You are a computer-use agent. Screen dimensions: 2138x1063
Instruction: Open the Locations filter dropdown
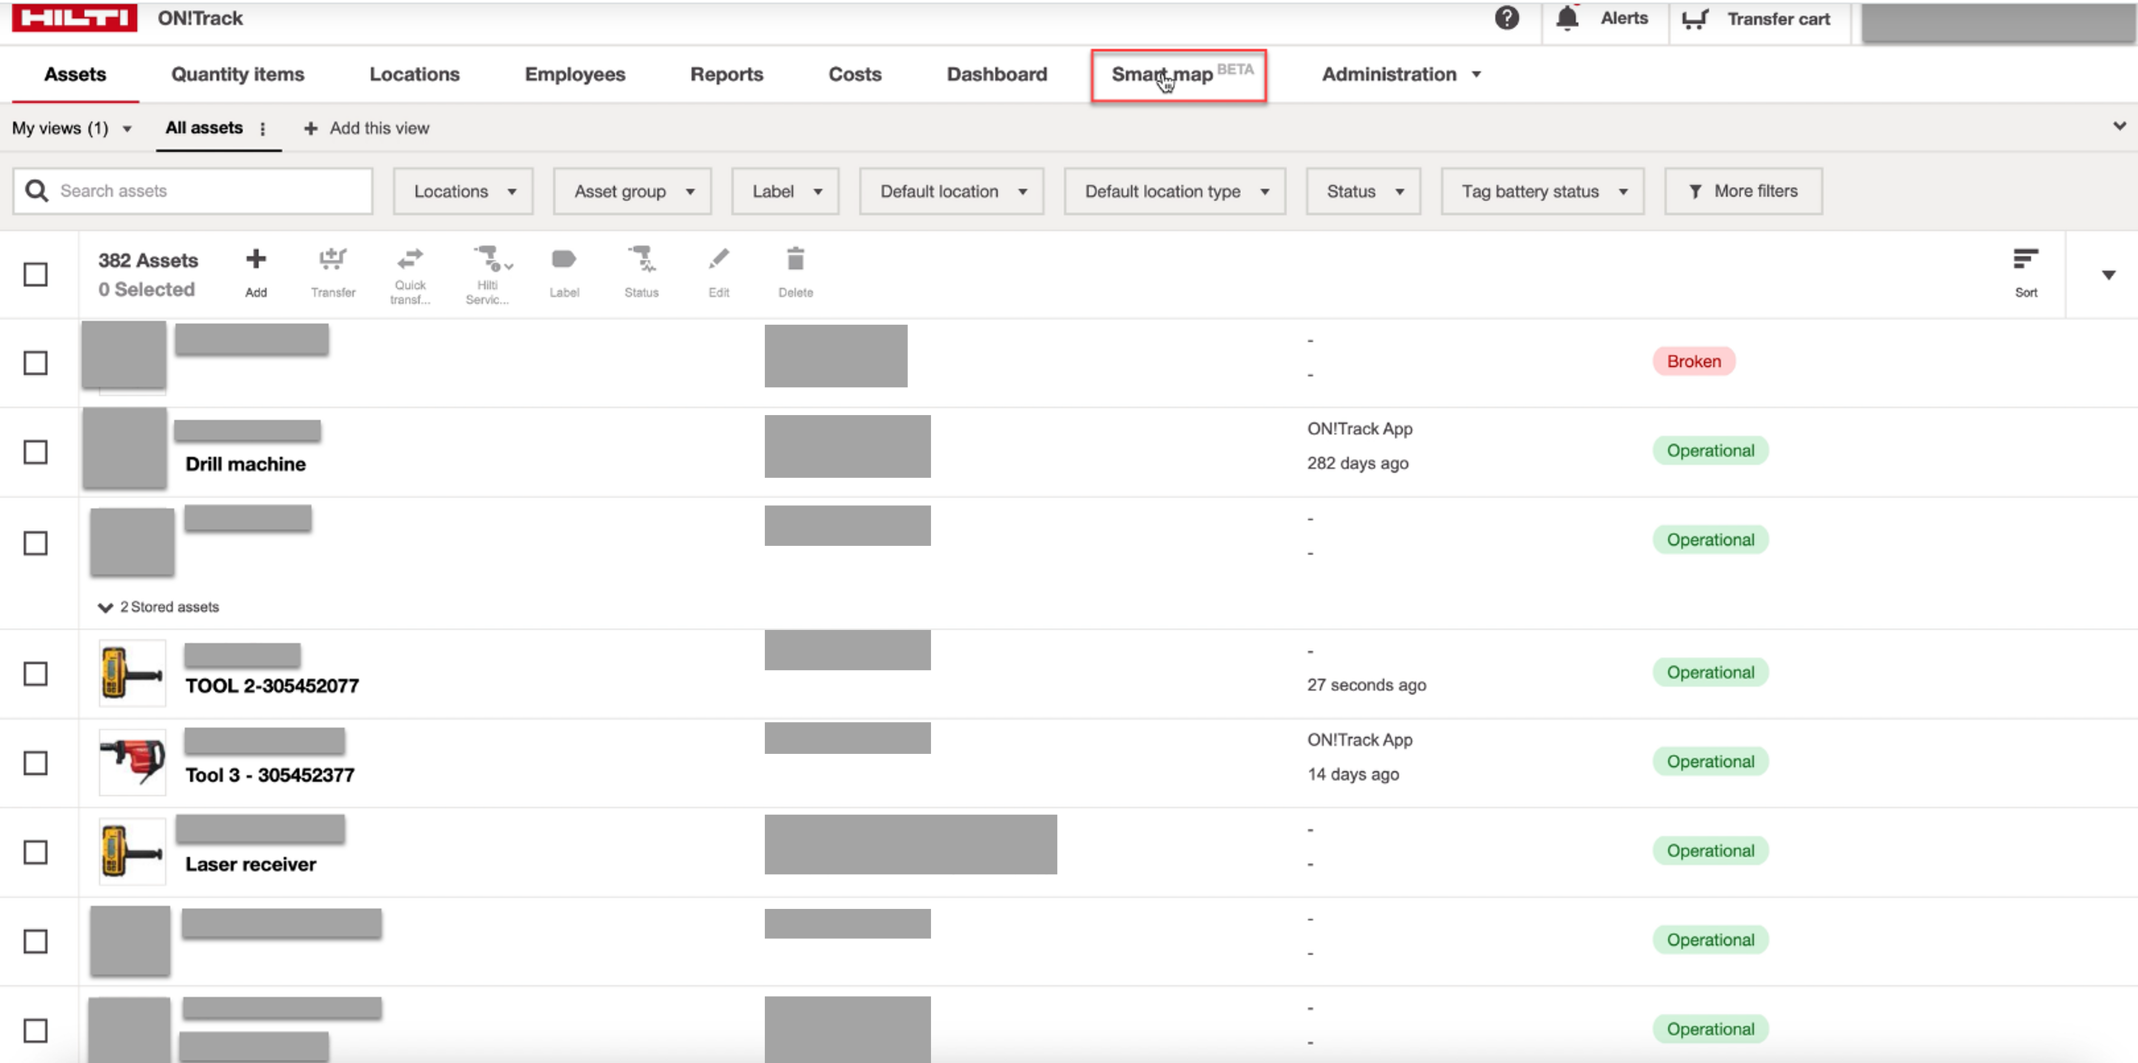[x=463, y=191]
